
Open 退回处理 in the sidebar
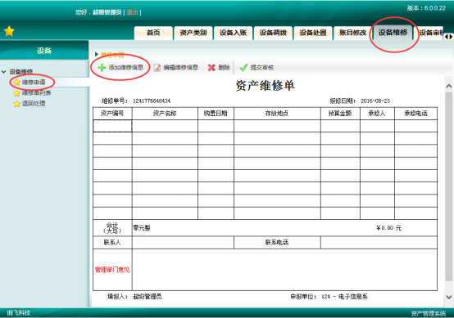click(34, 103)
